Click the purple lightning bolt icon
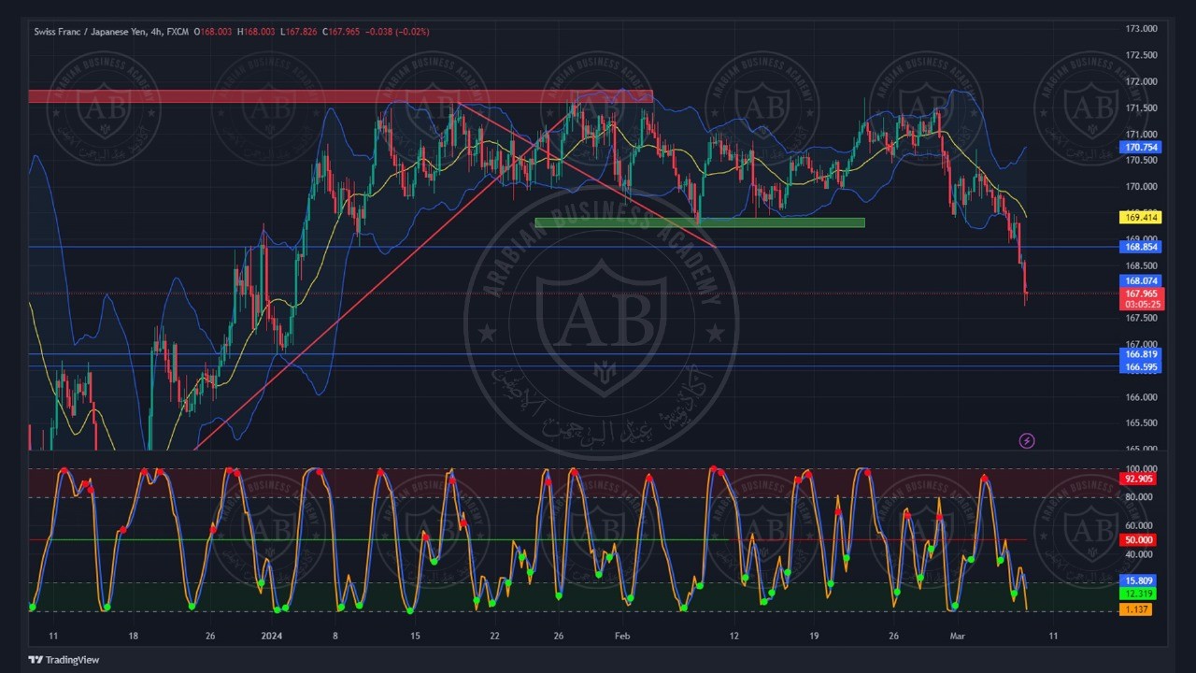1196x673 pixels. [1027, 440]
